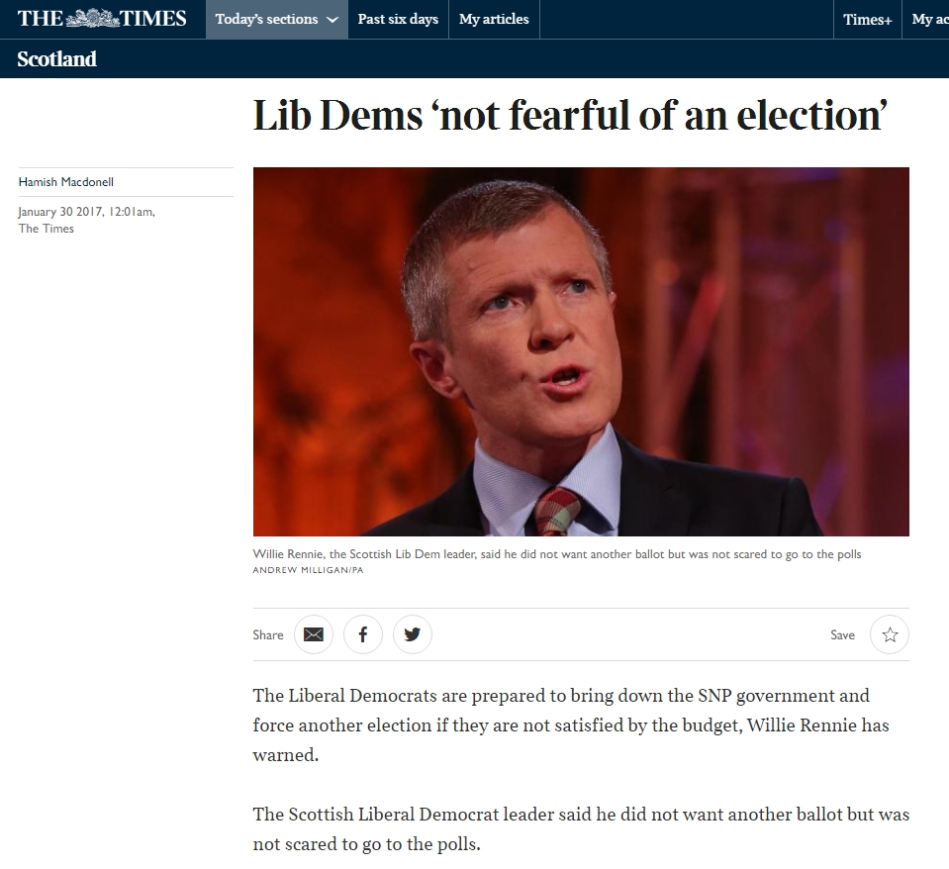Click author name Hamish Macdonell
Viewport: 949px width, 869px height.
(x=66, y=182)
